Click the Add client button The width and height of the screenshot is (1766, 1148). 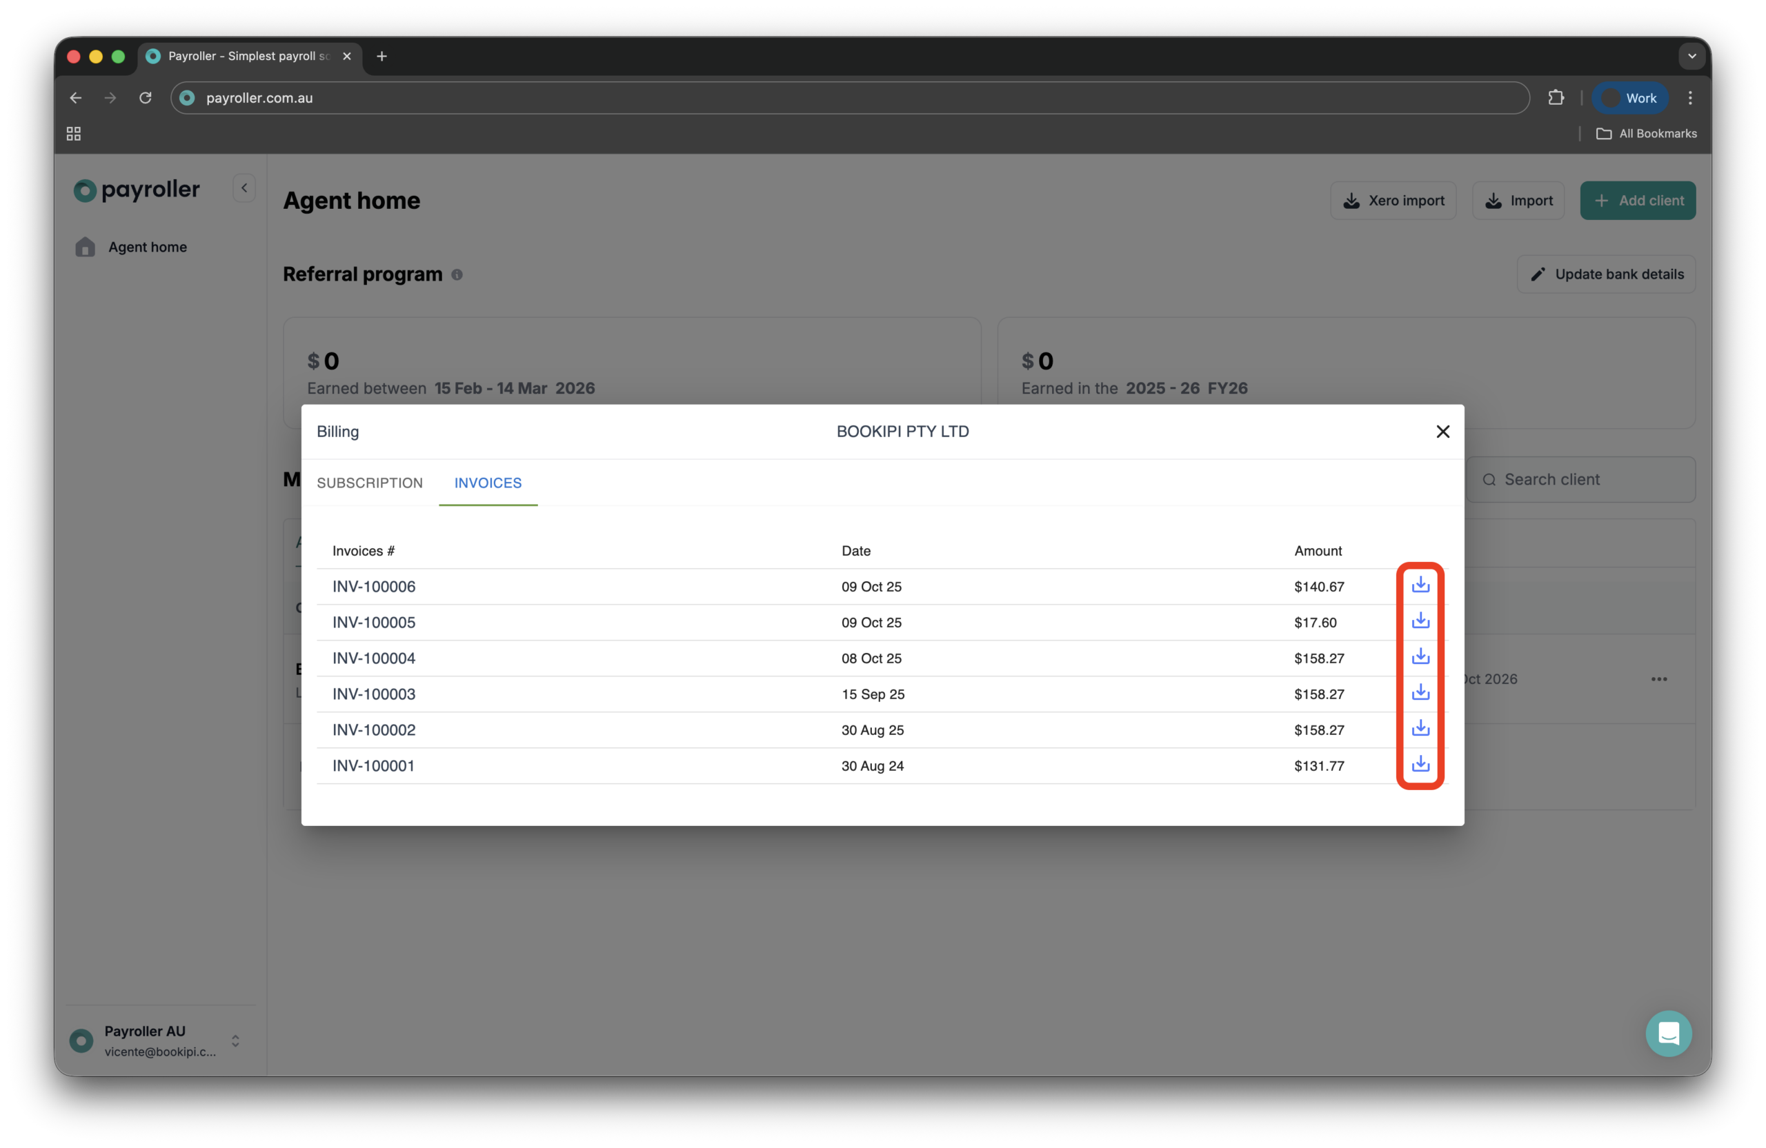[x=1638, y=200]
